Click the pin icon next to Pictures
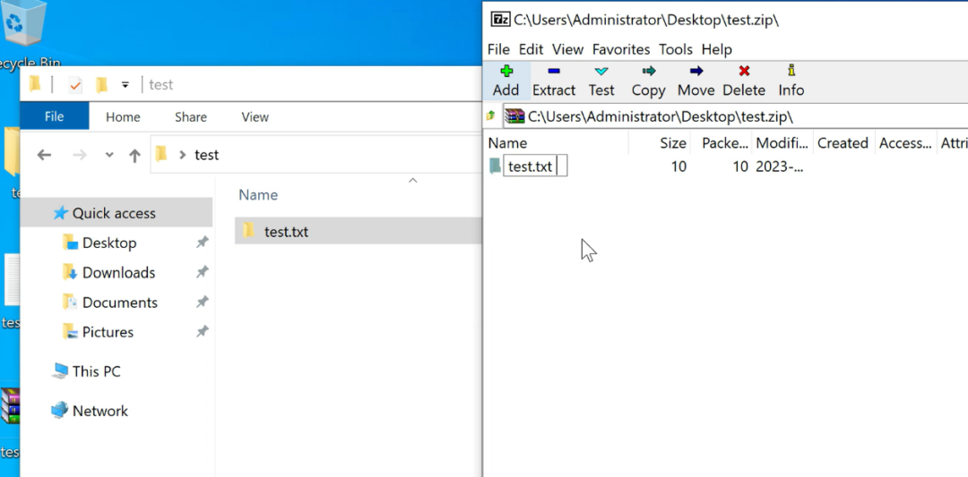Screen dimensions: 968x477 pyautogui.click(x=202, y=332)
